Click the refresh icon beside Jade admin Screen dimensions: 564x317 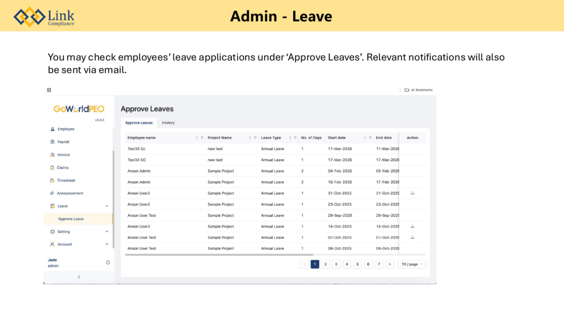[108, 263]
